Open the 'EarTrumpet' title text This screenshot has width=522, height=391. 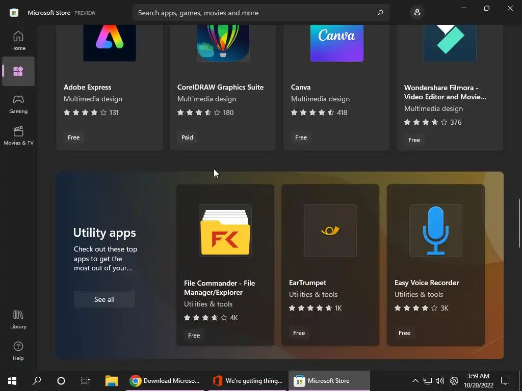click(307, 283)
